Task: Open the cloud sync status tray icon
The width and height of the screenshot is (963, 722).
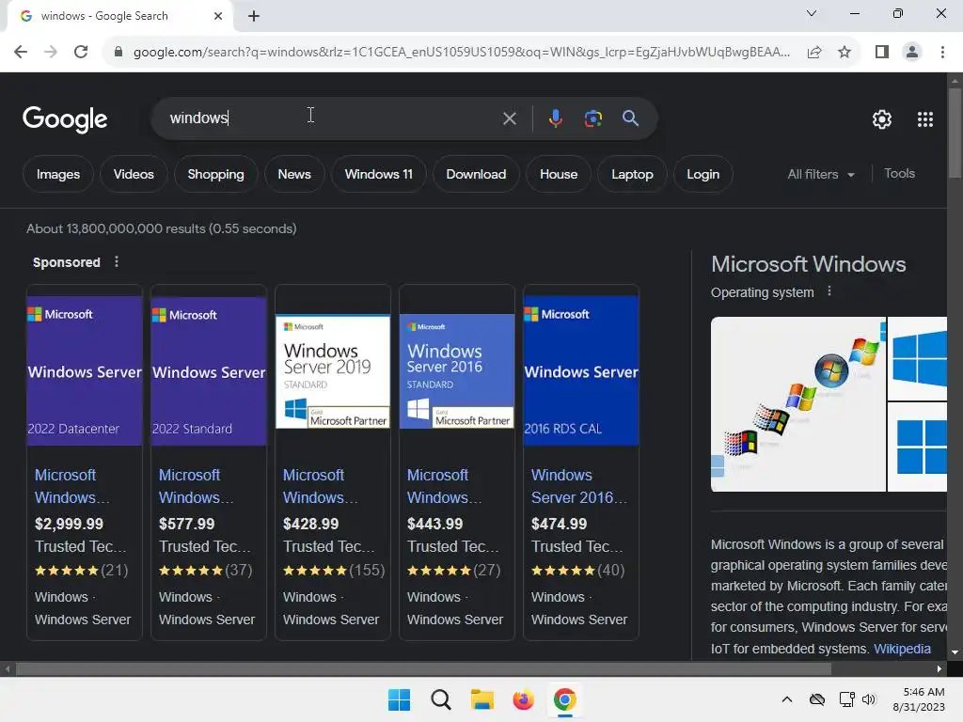Action: (x=817, y=699)
